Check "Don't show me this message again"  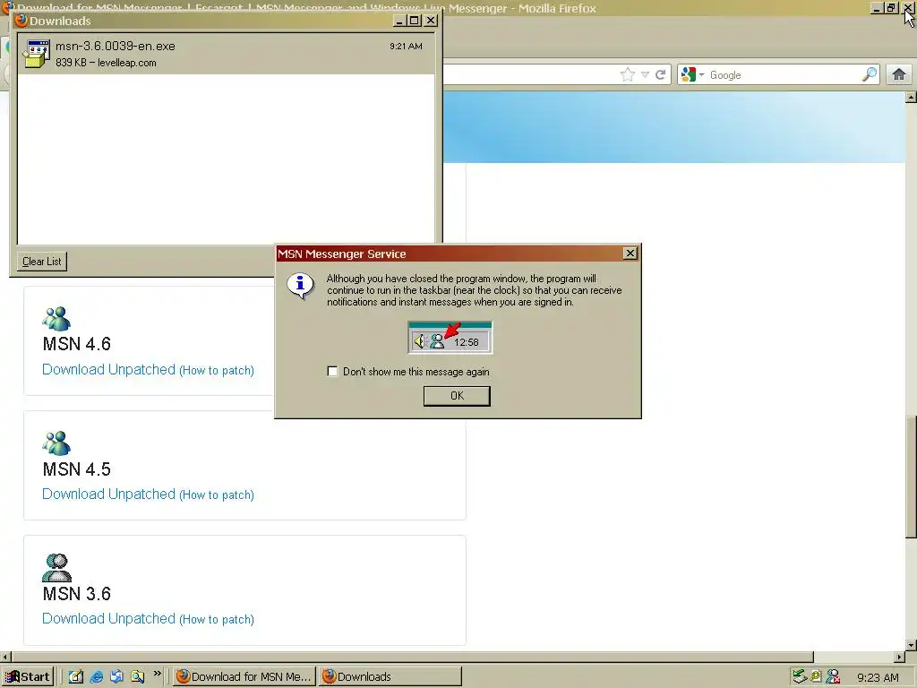pos(332,372)
